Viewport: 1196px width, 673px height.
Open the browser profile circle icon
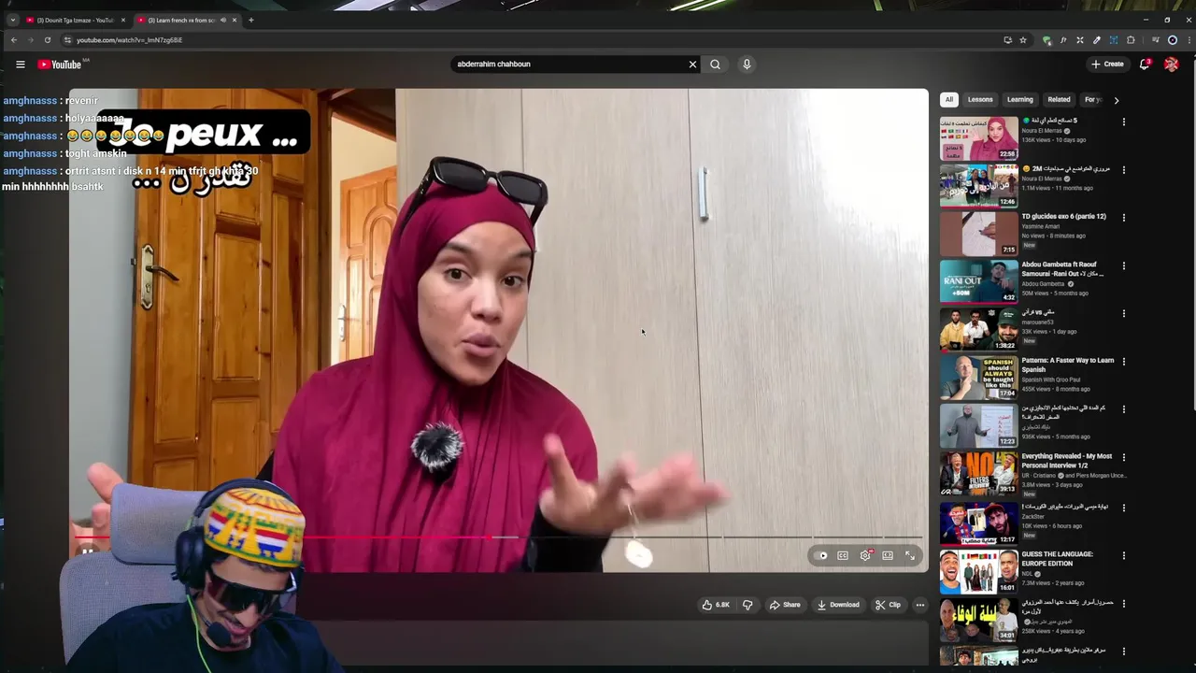tap(1173, 40)
